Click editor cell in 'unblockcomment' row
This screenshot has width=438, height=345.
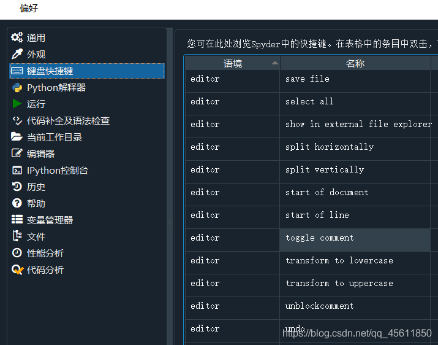232,308
